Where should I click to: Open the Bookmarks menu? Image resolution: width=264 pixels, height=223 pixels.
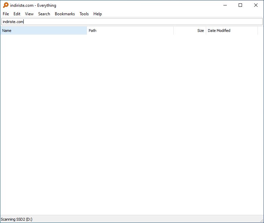click(65, 14)
